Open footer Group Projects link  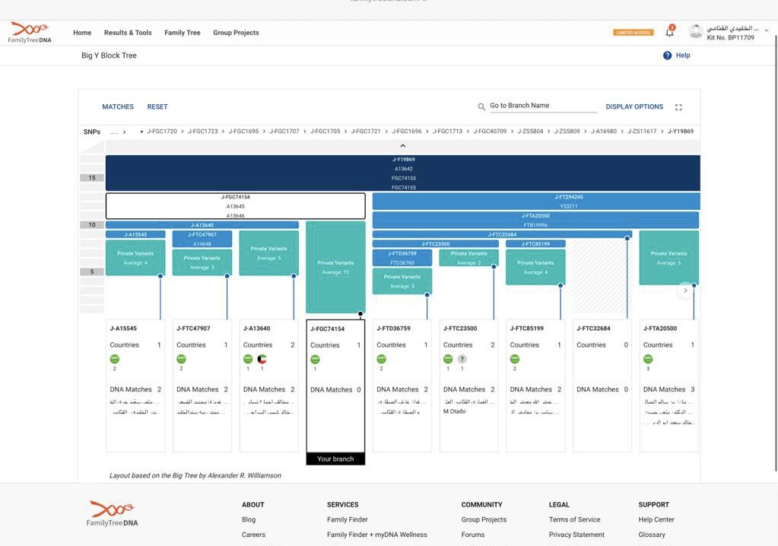[x=484, y=519]
